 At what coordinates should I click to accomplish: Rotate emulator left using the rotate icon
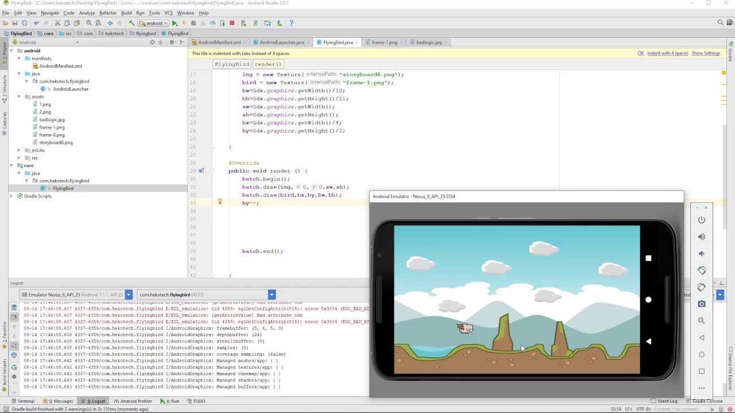click(702, 270)
